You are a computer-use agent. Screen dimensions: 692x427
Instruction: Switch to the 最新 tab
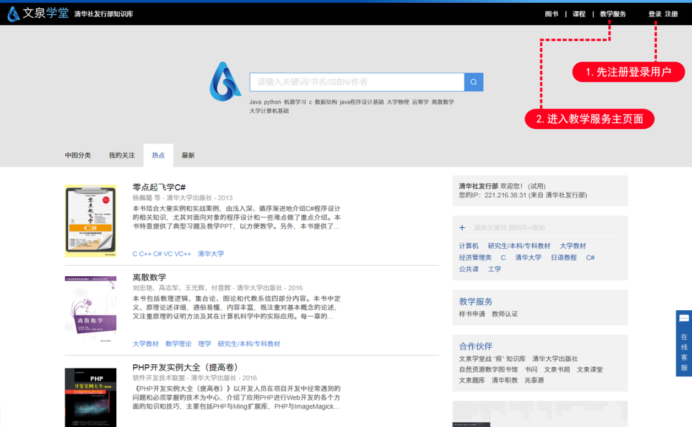tap(188, 156)
